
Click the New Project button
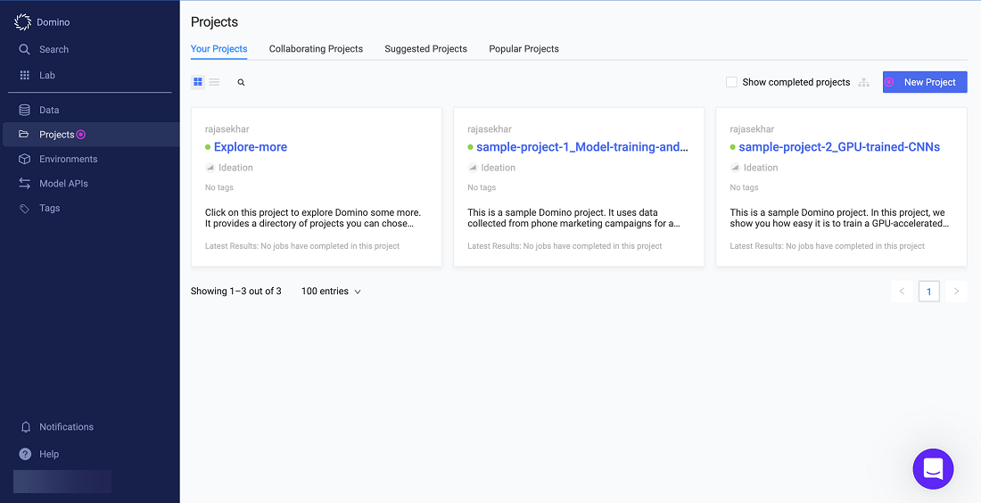[925, 82]
